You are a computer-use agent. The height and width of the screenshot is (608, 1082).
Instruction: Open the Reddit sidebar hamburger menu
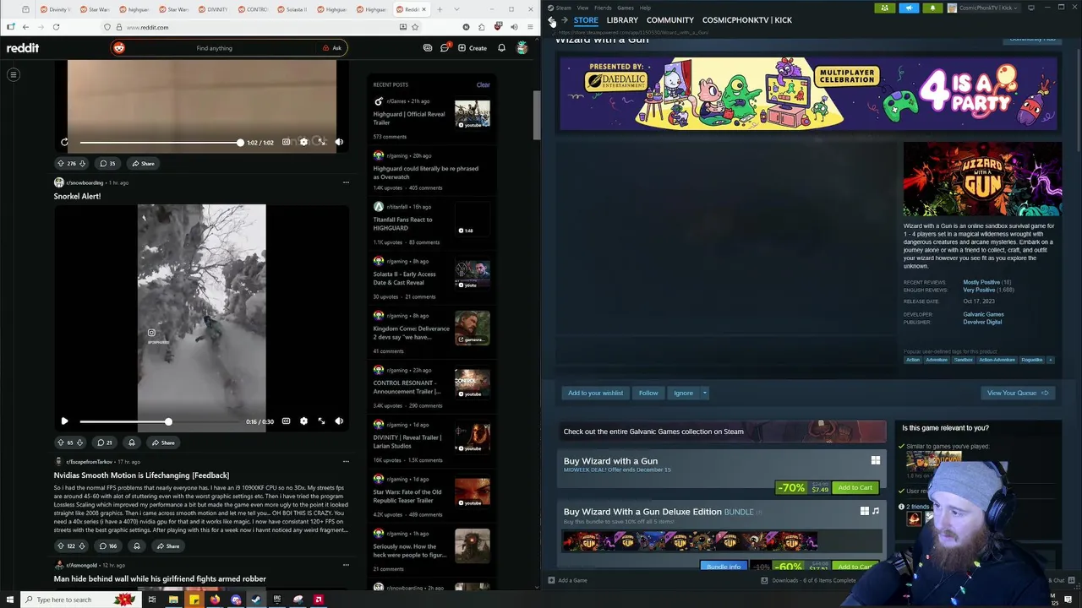coord(14,75)
